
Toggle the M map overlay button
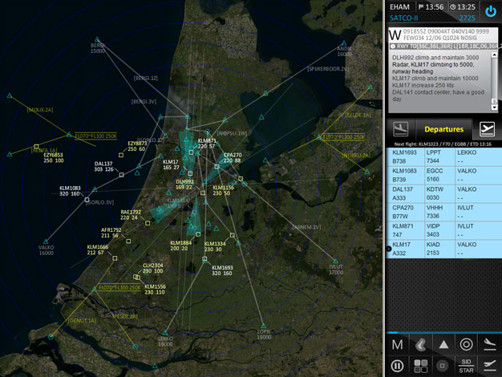(x=397, y=345)
